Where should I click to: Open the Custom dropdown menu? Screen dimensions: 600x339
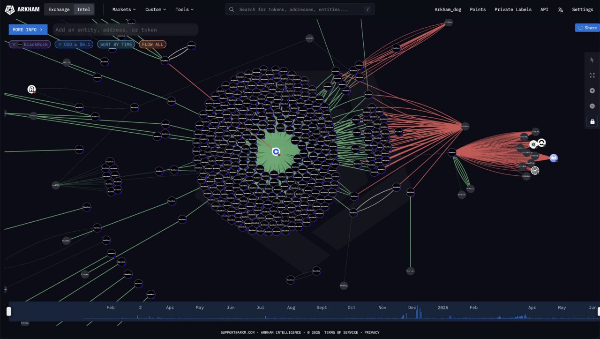point(156,9)
